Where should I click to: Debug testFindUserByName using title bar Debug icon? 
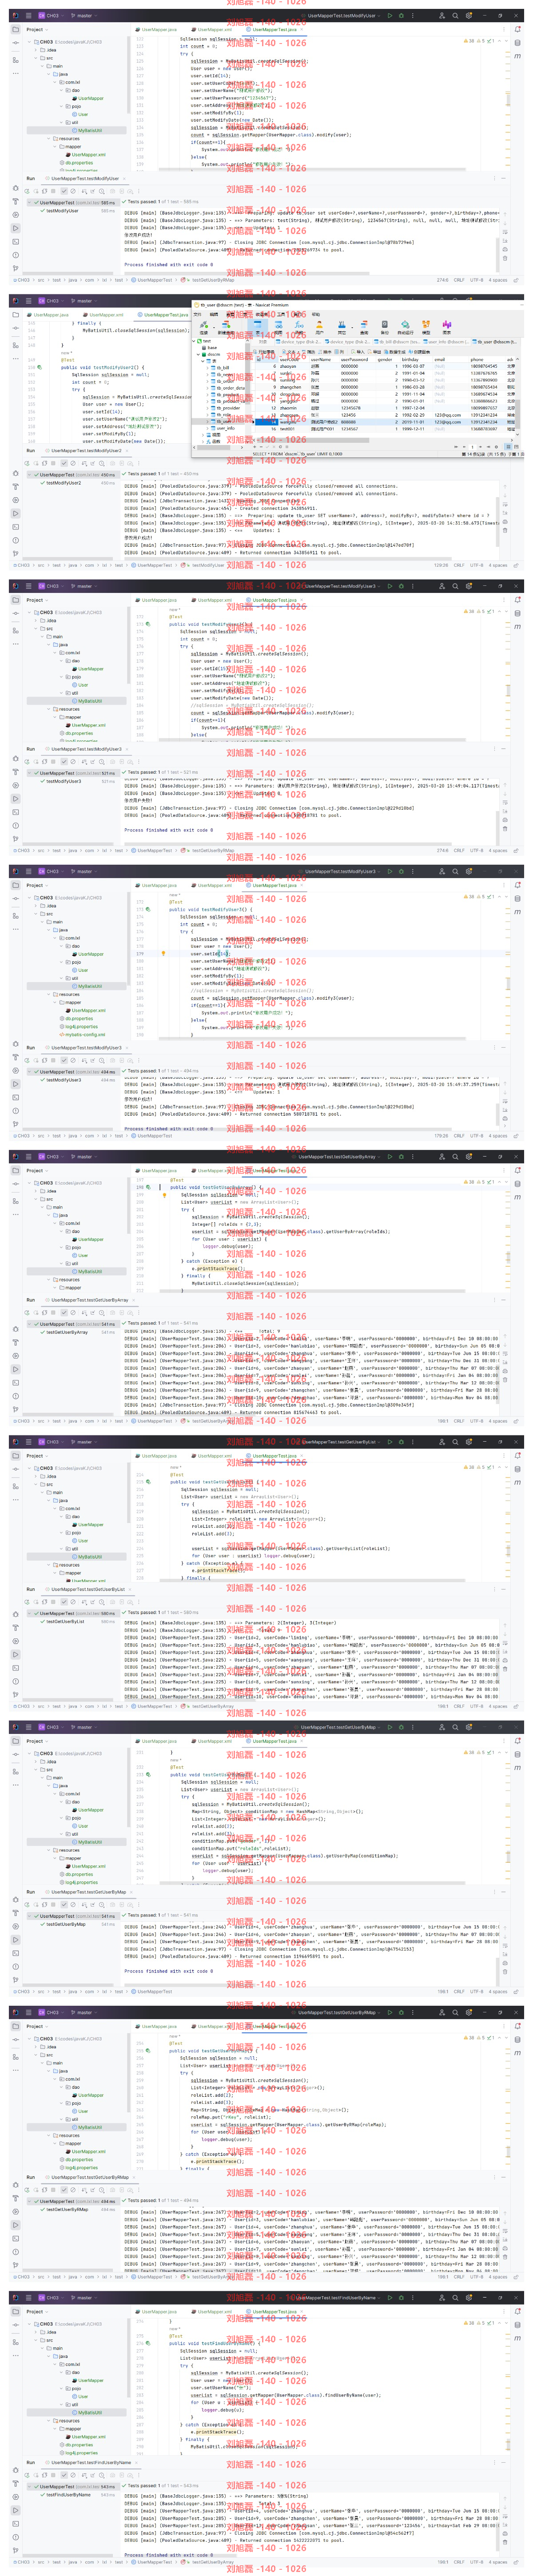[x=401, y=2297]
